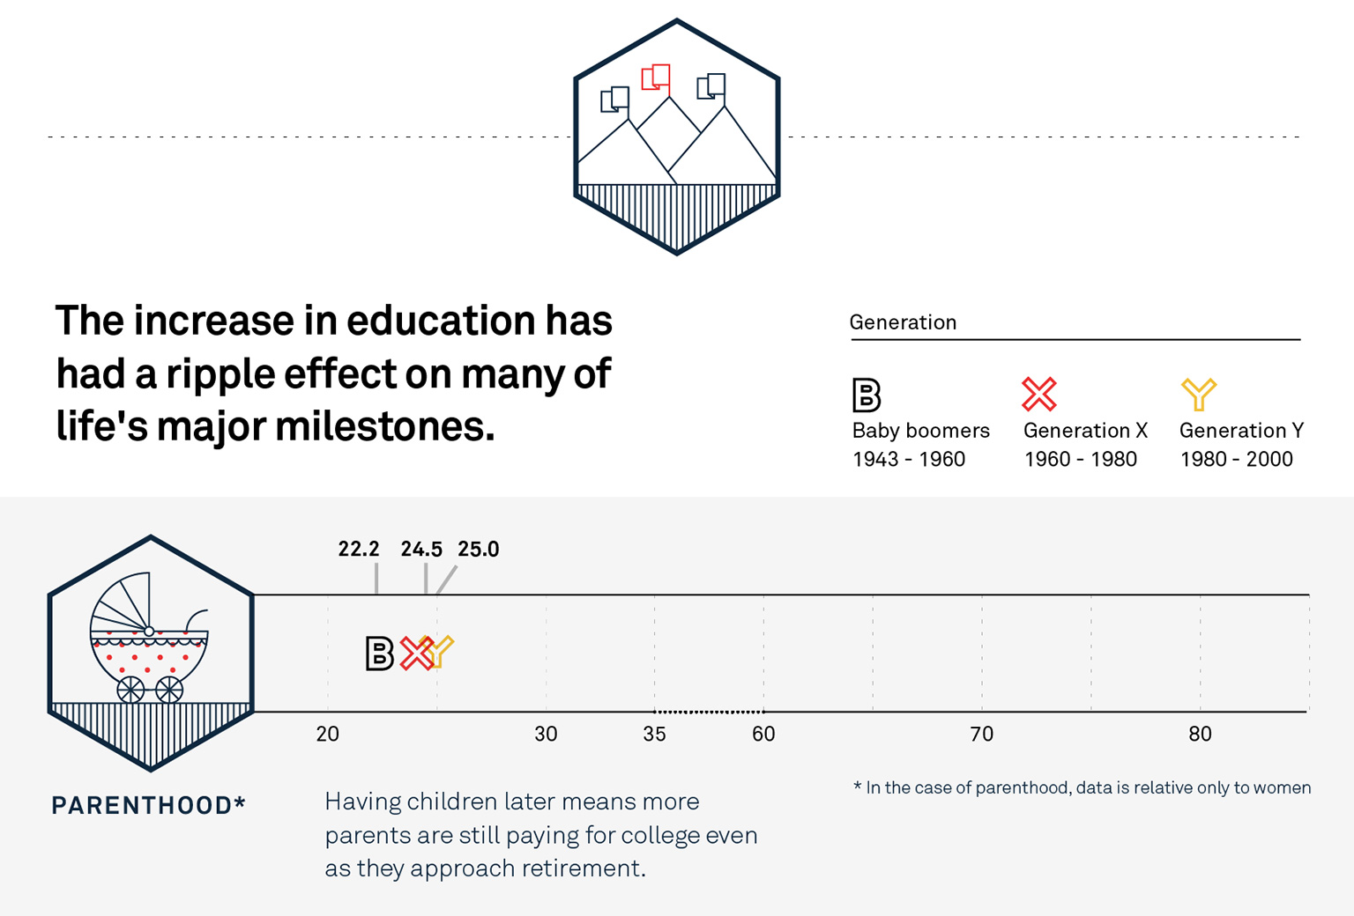Screen dimensions: 1354x916
Task: Click the 70 tick on age axis
Action: point(981,734)
